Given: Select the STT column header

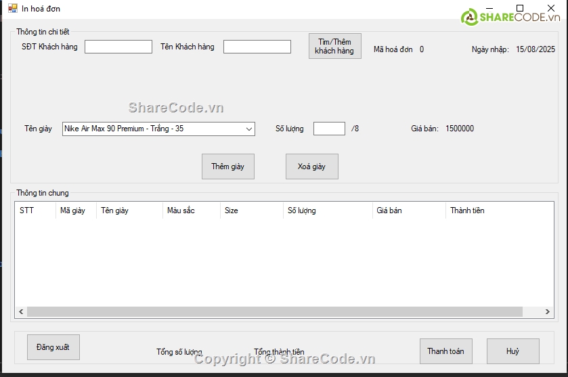Looking at the screenshot, I should 35,210.
